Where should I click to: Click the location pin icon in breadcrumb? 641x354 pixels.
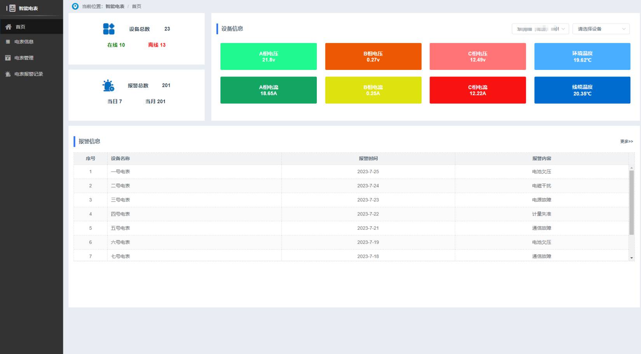click(75, 6)
